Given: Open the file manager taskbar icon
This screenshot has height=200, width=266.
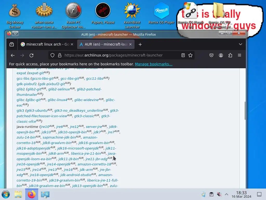Looking at the screenshot, I should point(18,194).
